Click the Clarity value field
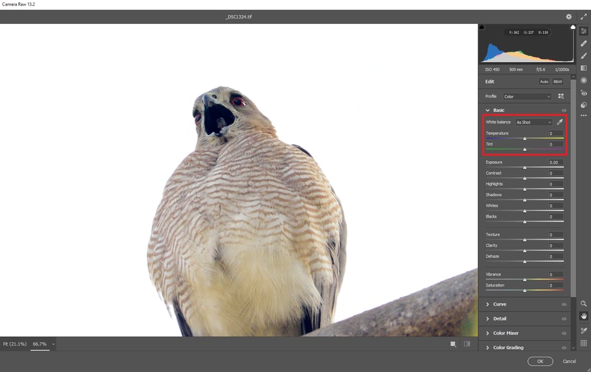 pos(556,245)
